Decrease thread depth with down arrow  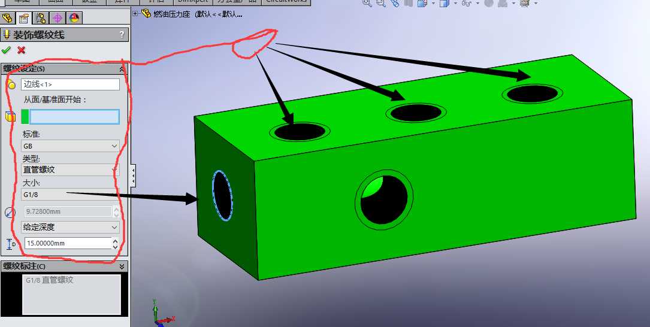pos(116,246)
